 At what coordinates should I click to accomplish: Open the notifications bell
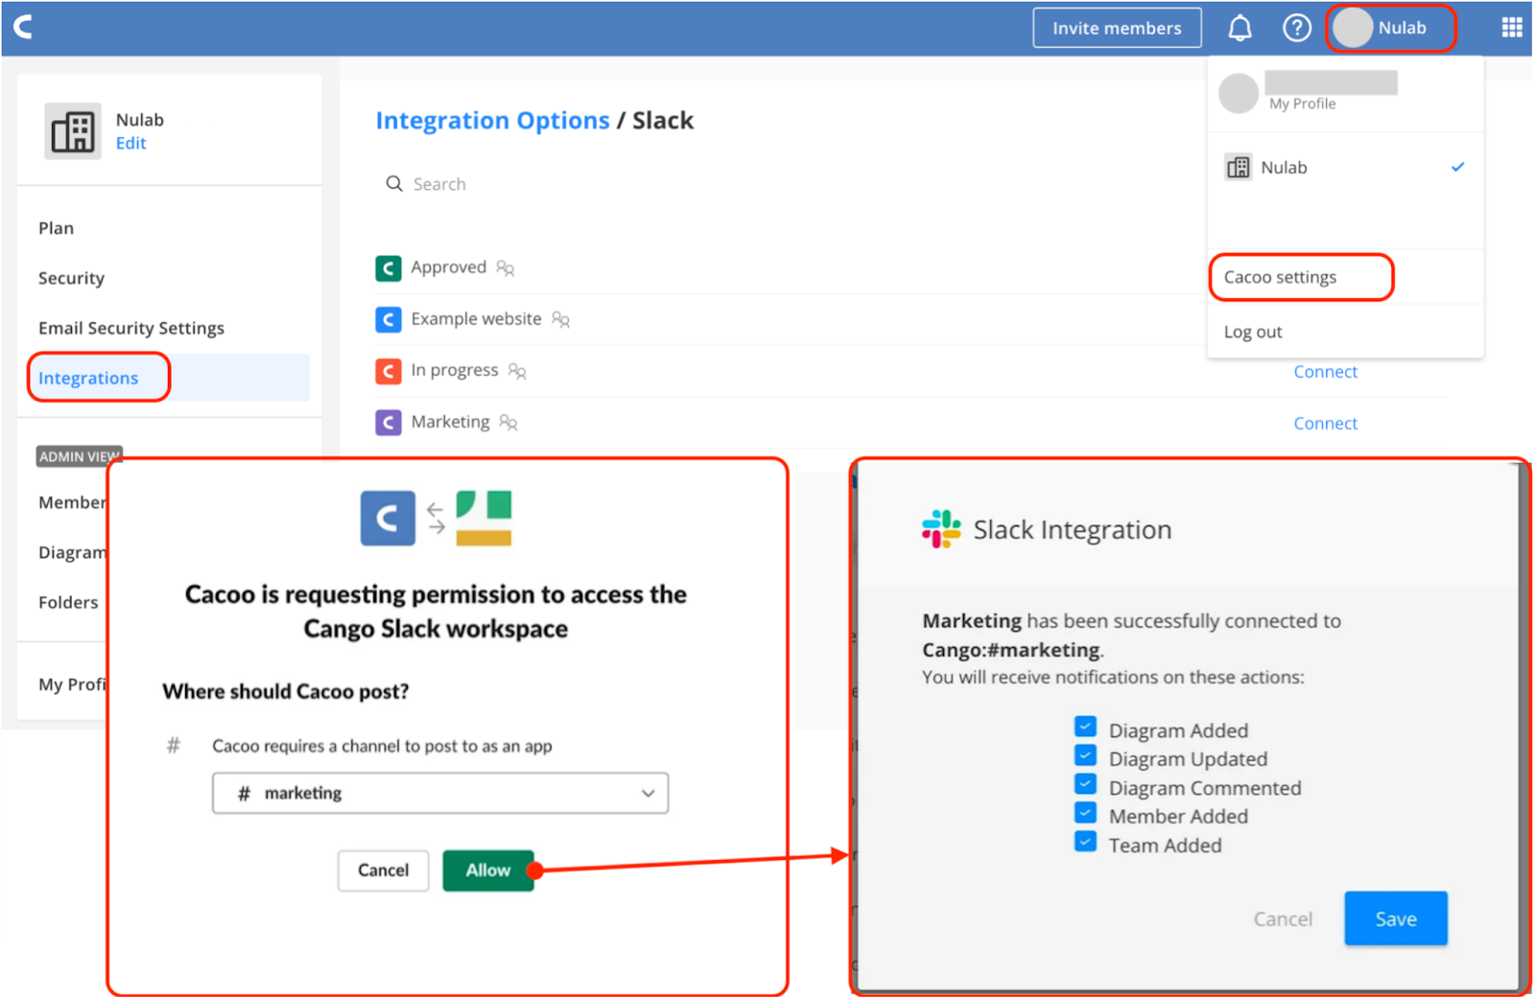click(x=1240, y=28)
